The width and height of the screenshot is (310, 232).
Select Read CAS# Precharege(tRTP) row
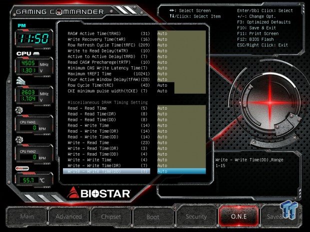tap(108, 62)
